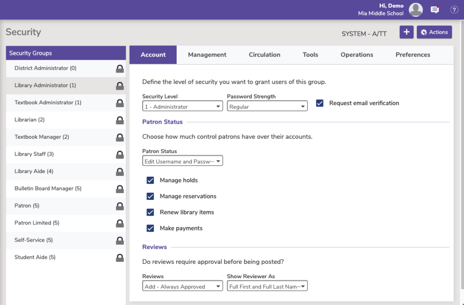
Task: Toggle the Manage holds checkbox
Action: point(150,180)
